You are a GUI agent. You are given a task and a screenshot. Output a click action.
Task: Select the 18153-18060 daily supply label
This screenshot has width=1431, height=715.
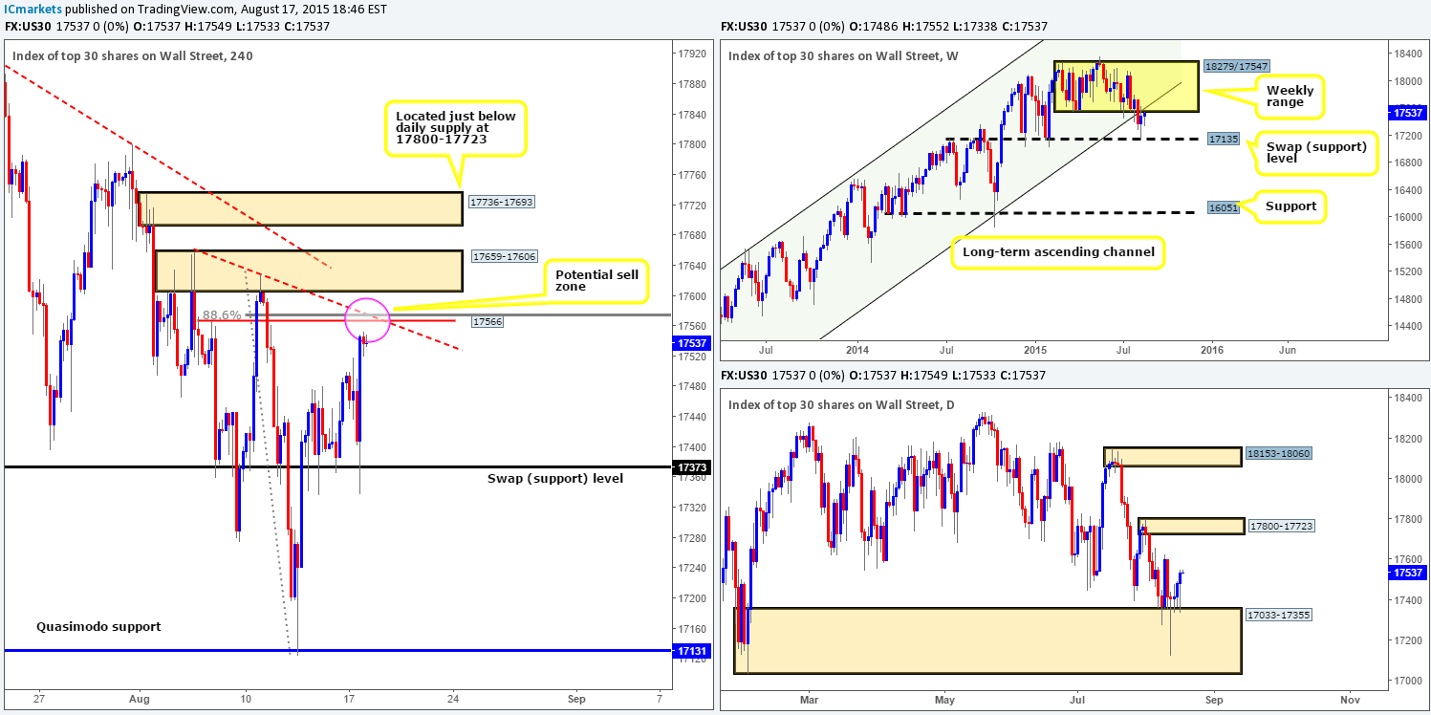[x=1280, y=454]
